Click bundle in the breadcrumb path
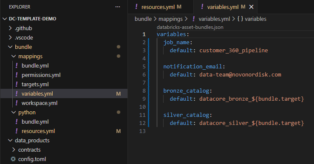Screen dimensions: 314x164 (143, 19)
